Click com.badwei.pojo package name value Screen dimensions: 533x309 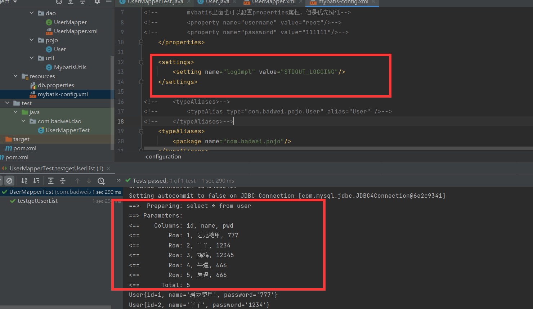(x=254, y=142)
